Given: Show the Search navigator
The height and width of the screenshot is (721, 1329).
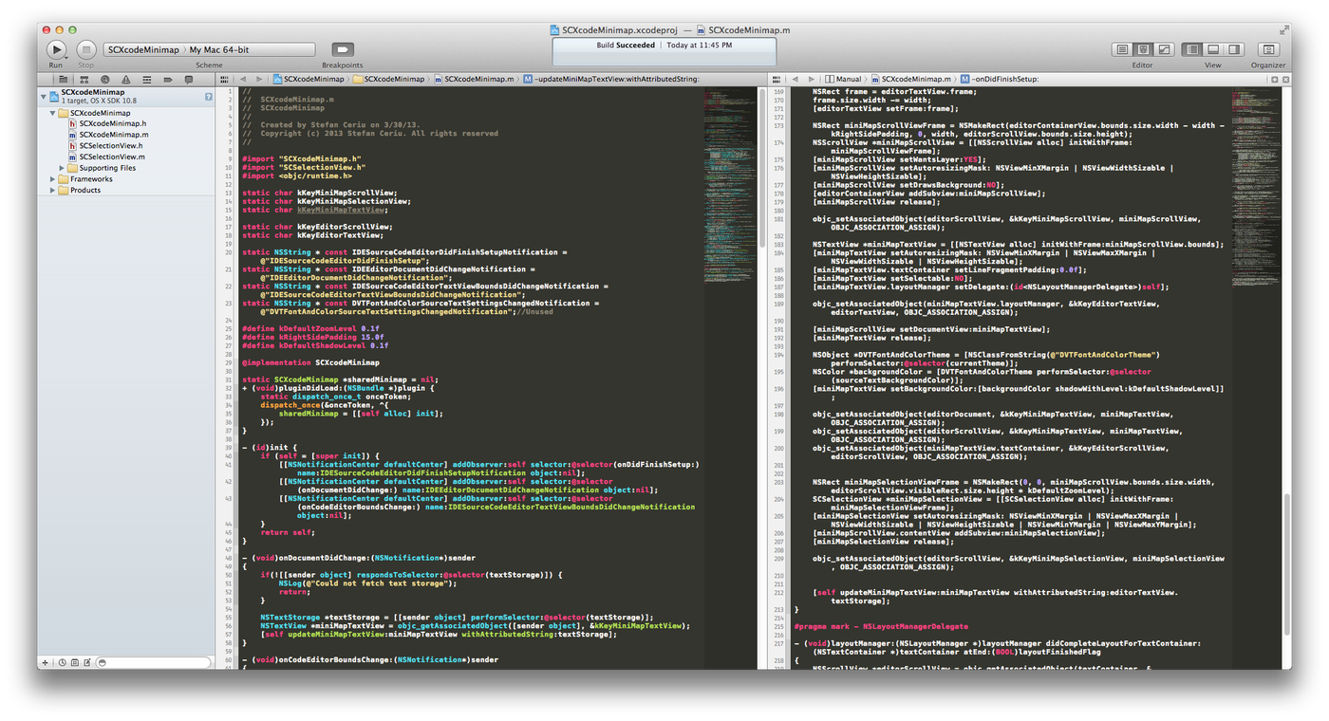Looking at the screenshot, I should click(105, 80).
